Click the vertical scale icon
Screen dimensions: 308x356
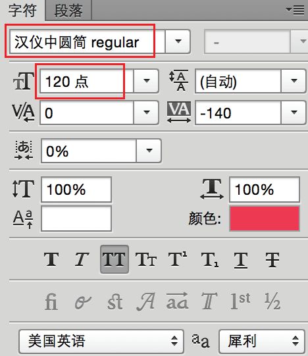point(24,189)
